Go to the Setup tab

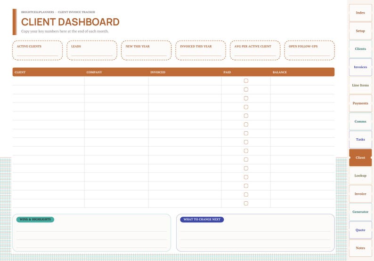360,31
